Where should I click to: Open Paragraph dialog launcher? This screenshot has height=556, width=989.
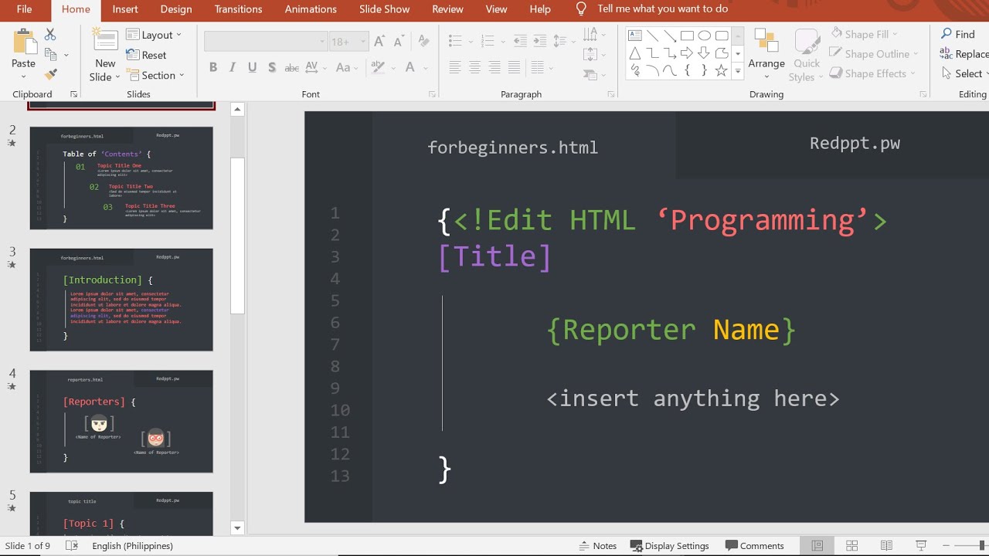(611, 94)
